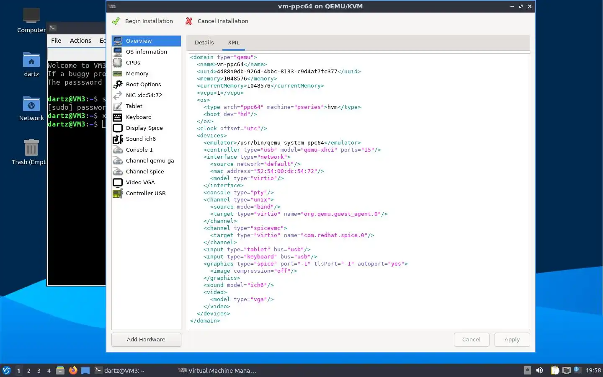Click the Controller USB card icon
The image size is (603, 377).
click(x=118, y=193)
